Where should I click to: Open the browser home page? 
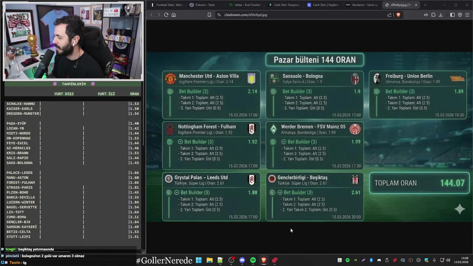click(x=174, y=15)
